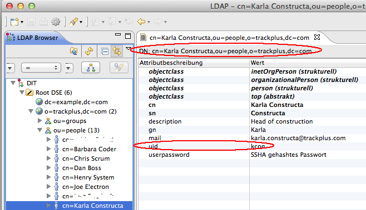
Task: Click the New wizard toolbar icon
Action: point(14,22)
